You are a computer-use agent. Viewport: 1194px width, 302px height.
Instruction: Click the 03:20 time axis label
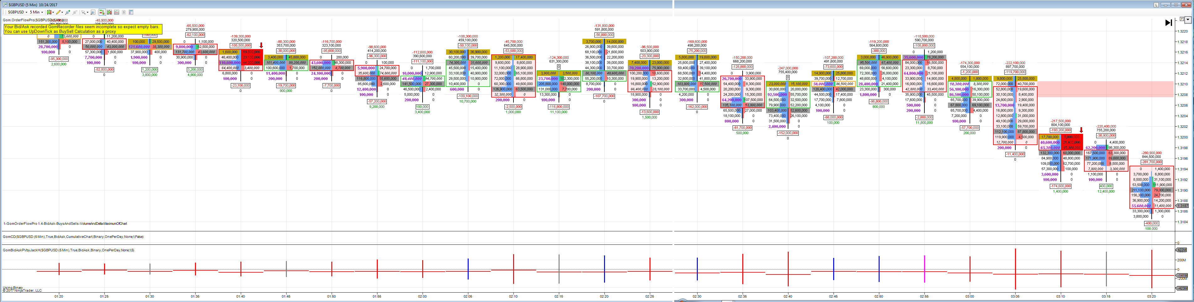point(1151,296)
